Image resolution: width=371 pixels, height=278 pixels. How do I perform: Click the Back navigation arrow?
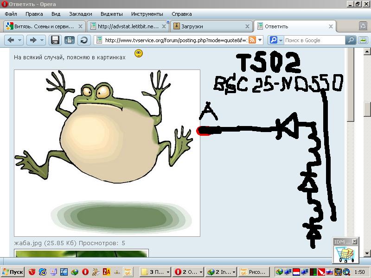click(11, 40)
